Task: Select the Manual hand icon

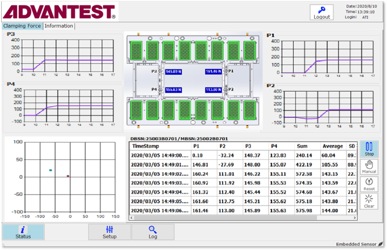Action: click(369, 166)
